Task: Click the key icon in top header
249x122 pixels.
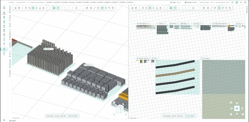Action: 232,3
